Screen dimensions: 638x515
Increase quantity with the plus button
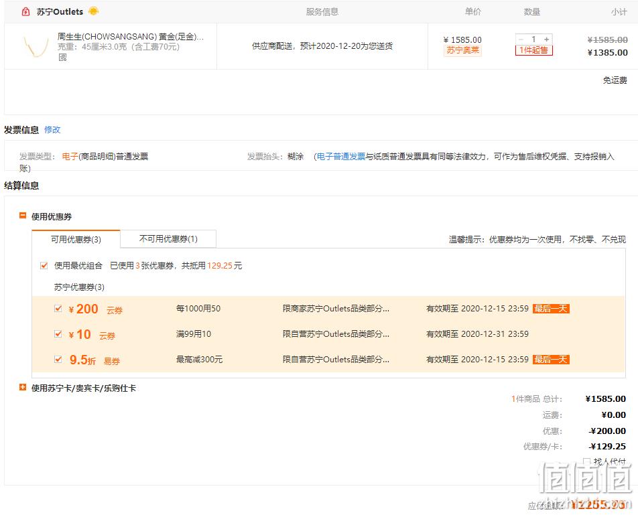[547, 40]
